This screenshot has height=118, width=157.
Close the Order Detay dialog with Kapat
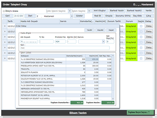pos(111,30)
